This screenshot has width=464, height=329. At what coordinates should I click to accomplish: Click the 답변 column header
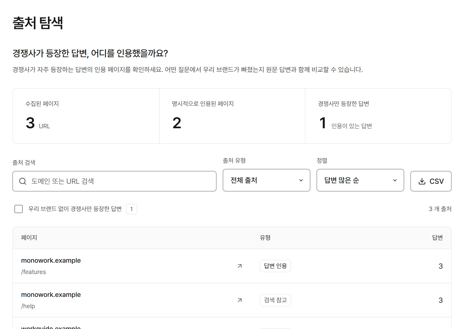point(437,238)
